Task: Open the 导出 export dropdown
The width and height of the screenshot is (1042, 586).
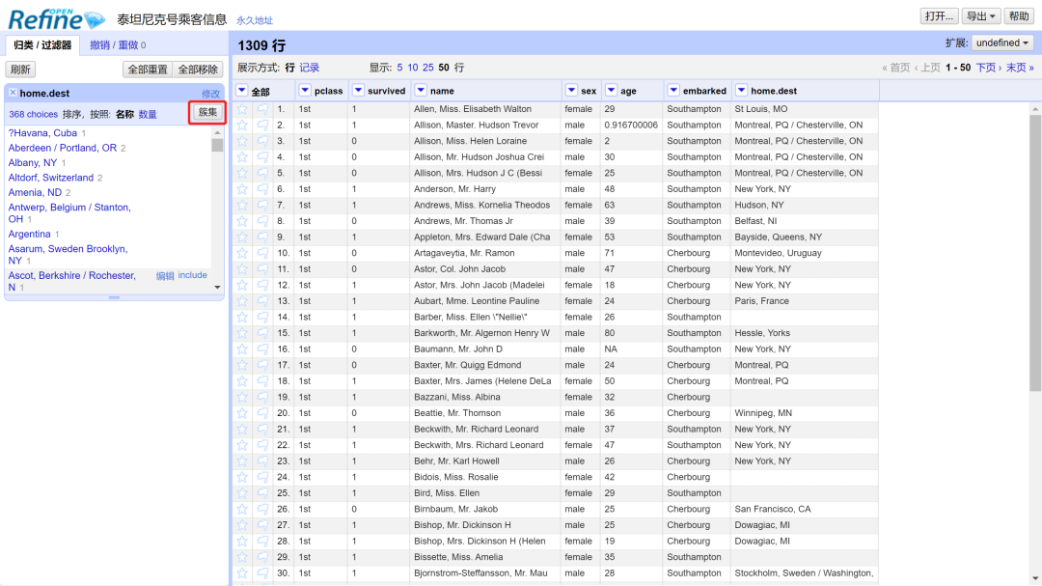Action: tap(981, 16)
